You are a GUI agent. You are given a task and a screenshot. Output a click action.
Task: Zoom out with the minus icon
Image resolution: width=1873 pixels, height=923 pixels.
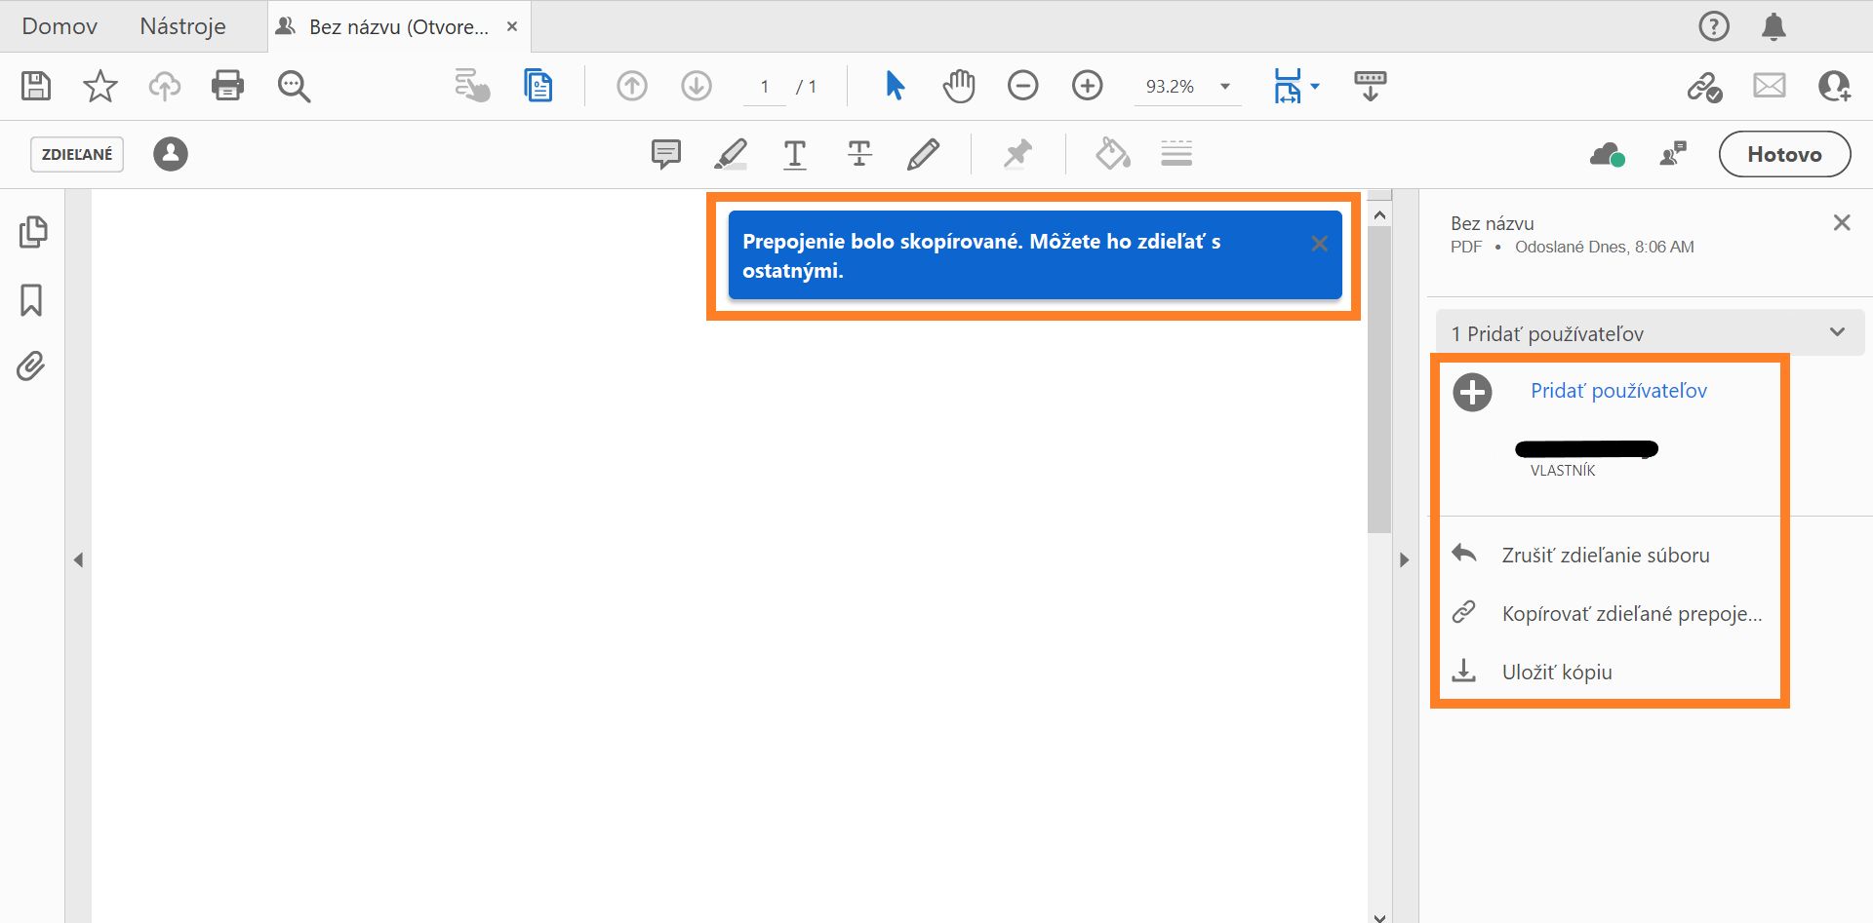[x=1023, y=86]
